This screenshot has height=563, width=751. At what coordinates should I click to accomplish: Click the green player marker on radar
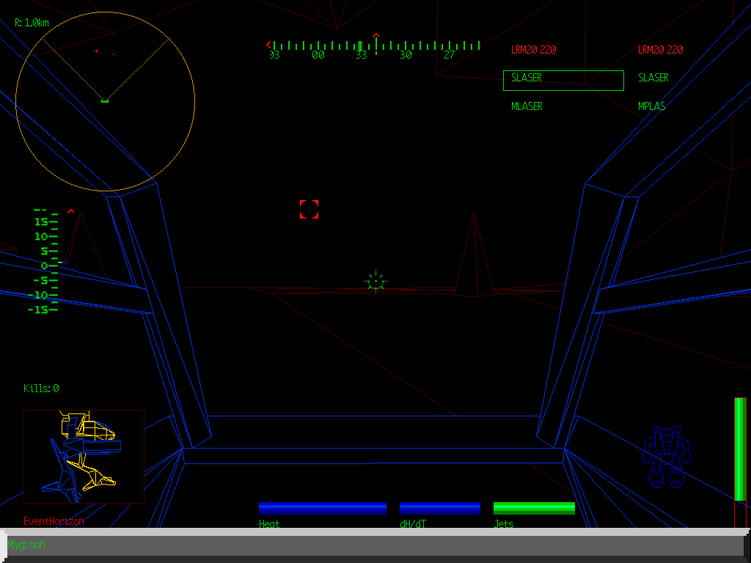click(105, 100)
